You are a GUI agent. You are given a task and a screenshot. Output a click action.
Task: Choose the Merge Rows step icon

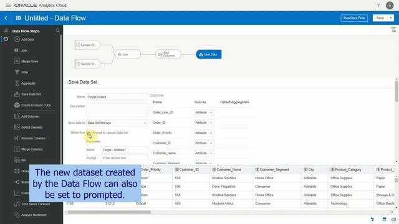point(17,61)
